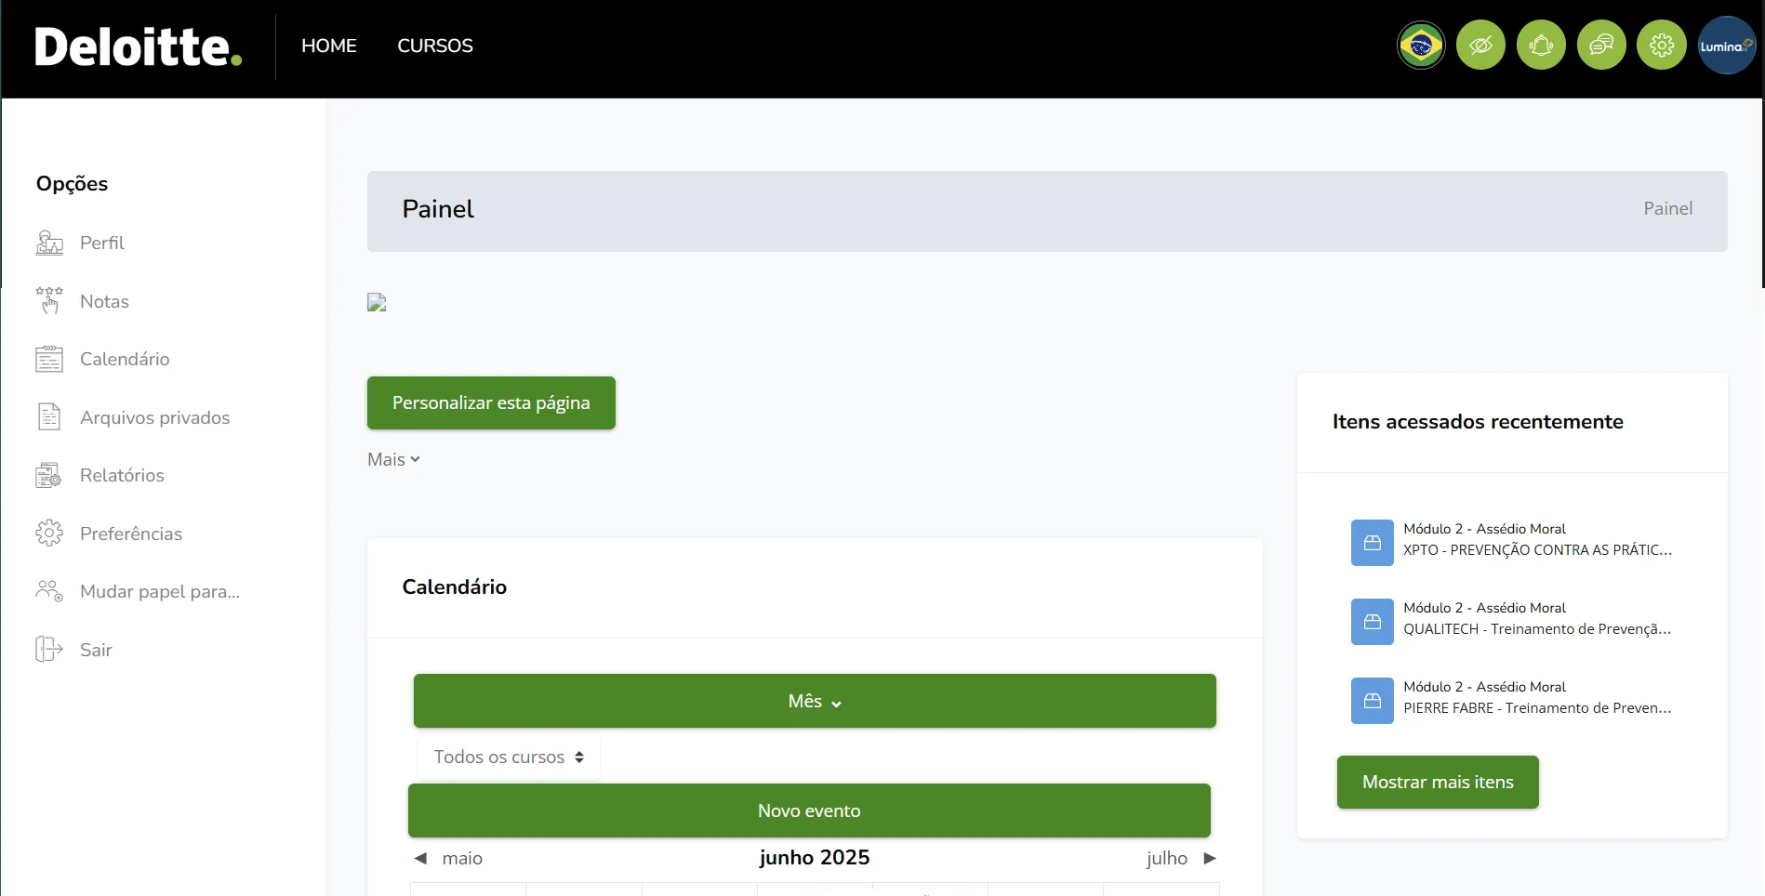Open the notifications bell icon
The image size is (1765, 896).
pos(1541,45)
